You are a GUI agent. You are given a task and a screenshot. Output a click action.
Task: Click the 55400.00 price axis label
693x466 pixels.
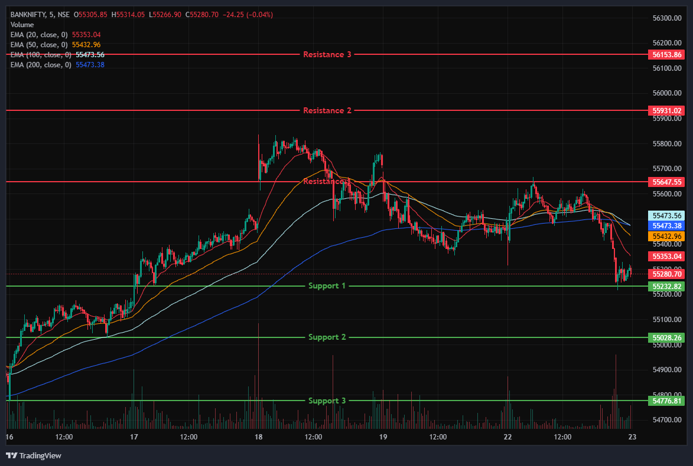tap(667, 244)
